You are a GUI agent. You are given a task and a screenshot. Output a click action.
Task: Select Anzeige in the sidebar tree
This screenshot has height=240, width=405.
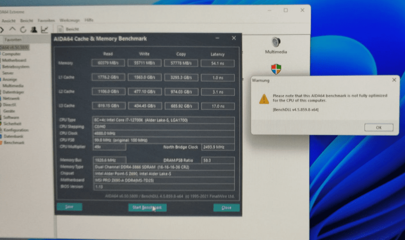[x=10, y=79]
